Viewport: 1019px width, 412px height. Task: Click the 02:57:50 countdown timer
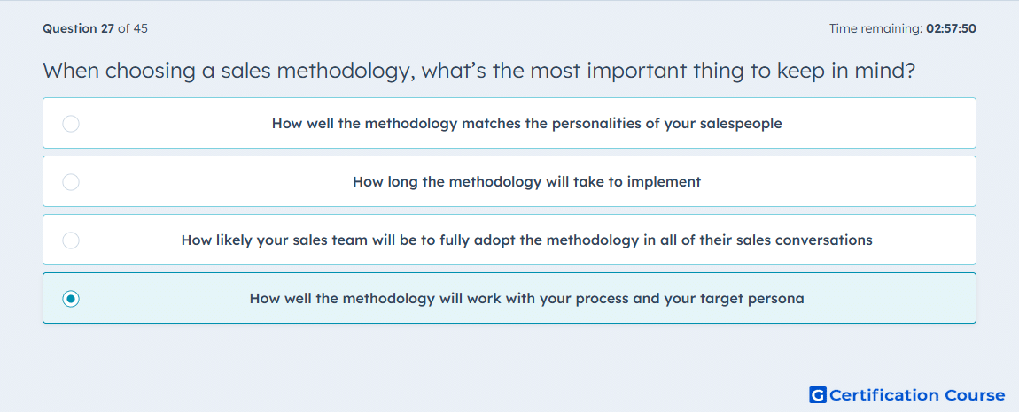pos(949,28)
